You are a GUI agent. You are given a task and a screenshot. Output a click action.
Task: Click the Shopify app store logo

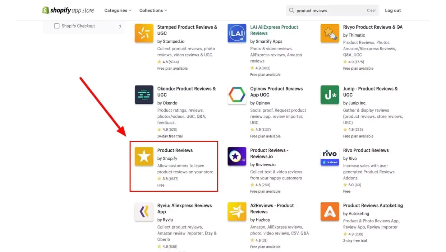point(68,10)
